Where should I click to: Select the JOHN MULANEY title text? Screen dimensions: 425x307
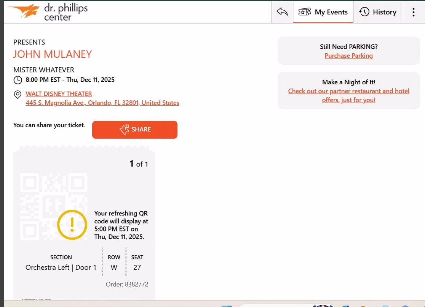[x=53, y=54]
